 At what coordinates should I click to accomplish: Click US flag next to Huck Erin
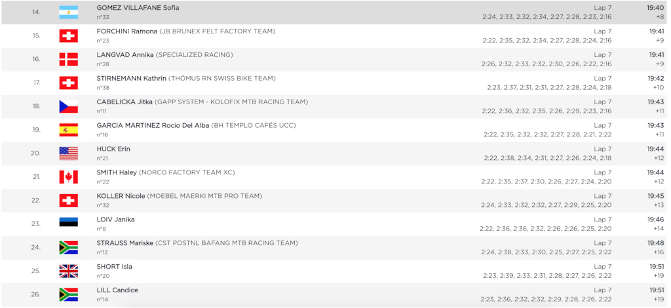(x=68, y=153)
